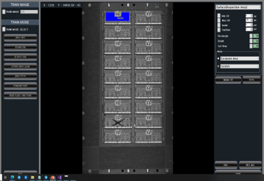Tick the Min GV checkbox
The width and height of the screenshot is (264, 181).
[219, 16]
